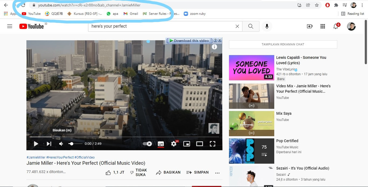Click the volume slider
Image resolution: width=368 pixels, height=187 pixels.
pos(75,144)
